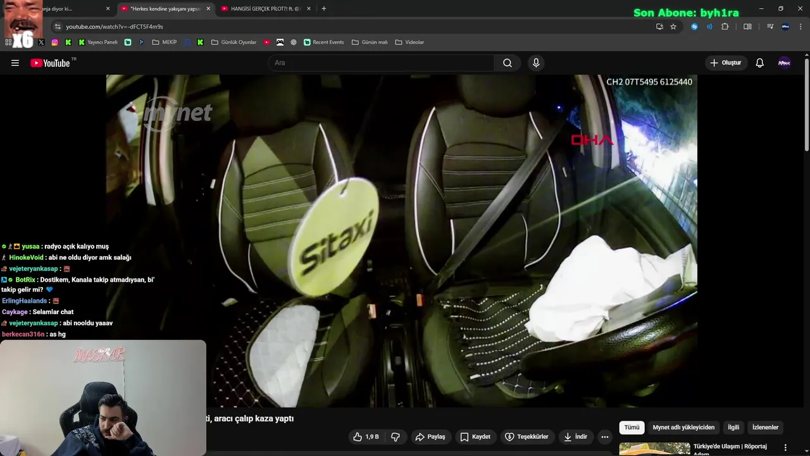
Task: Switch to the HANGİSİ GERÇEK PİLOT tab
Action: click(266, 9)
